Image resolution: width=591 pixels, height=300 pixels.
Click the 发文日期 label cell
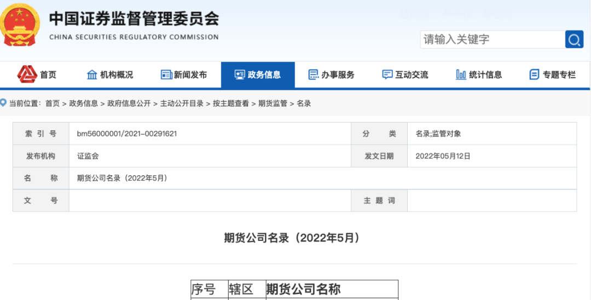[379, 156]
